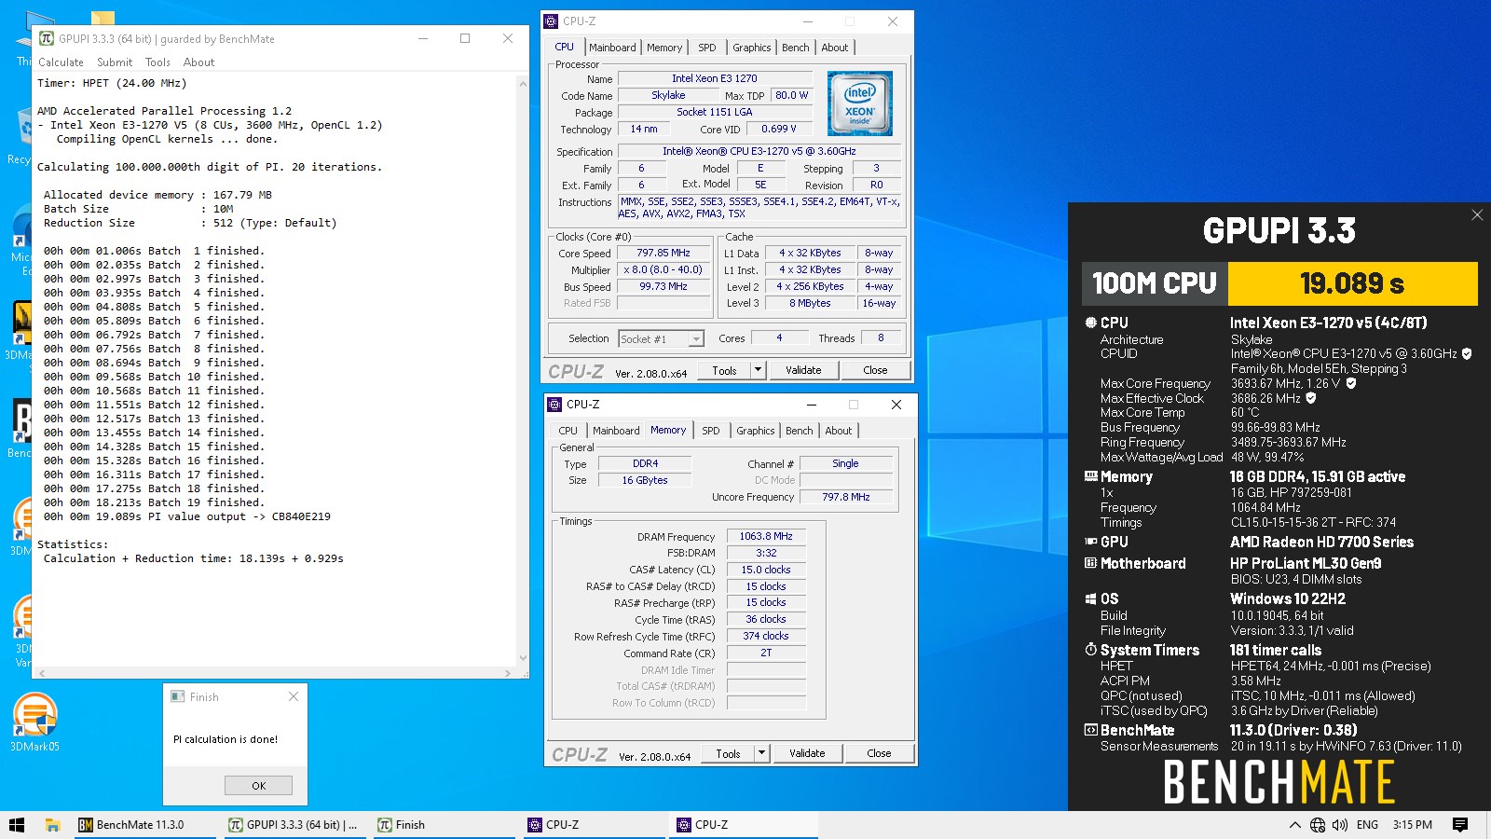
Task: Click the upper CPU-Z window title icon
Action: coord(552,21)
